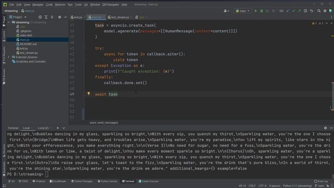Click the terminal prompt input line
The image size is (334, 188).
(x=169, y=174)
